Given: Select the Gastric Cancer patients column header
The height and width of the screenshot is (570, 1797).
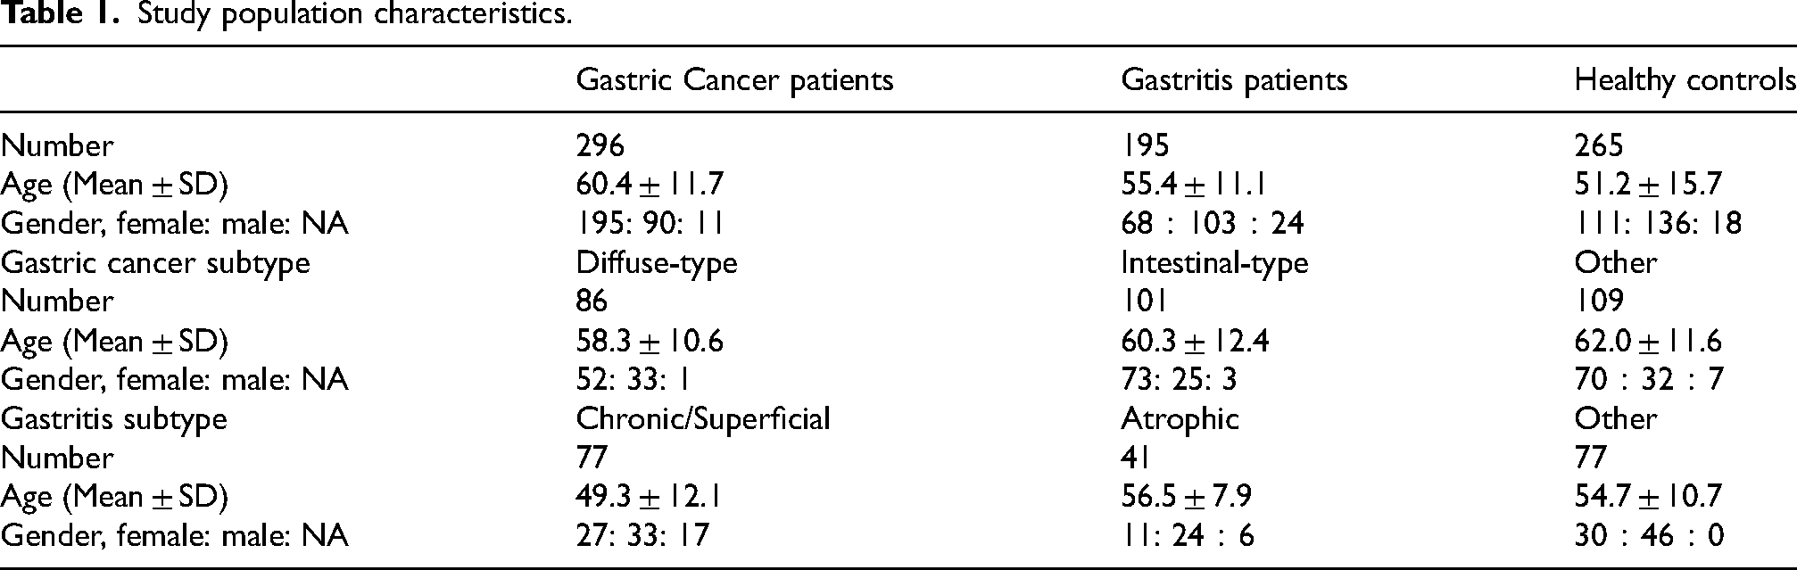Looking at the screenshot, I should coord(734,80).
